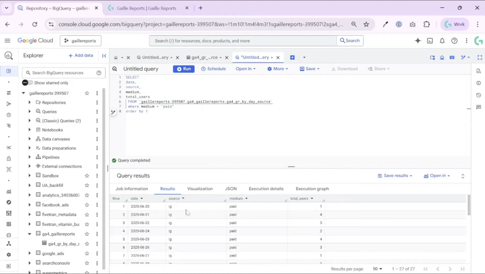Open notifications bell in the top bar
Screen dimensions: 485x274
pos(442,41)
